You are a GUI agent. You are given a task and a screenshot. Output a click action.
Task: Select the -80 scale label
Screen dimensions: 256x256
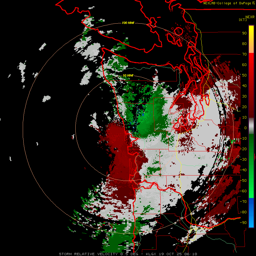(x=243, y=212)
